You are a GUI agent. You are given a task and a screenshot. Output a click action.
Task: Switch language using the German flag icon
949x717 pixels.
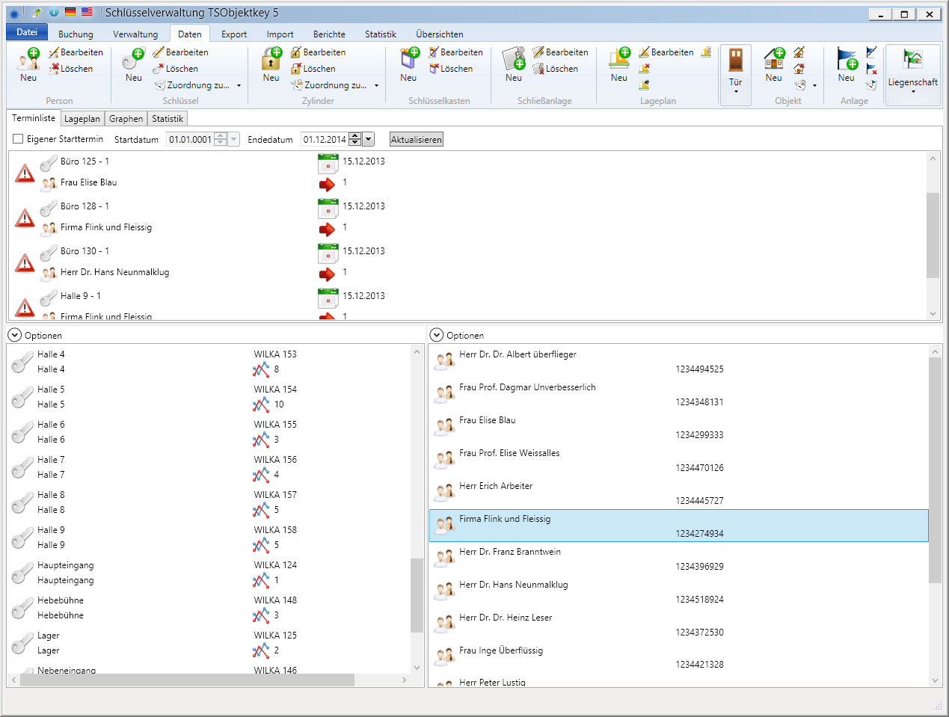click(70, 12)
